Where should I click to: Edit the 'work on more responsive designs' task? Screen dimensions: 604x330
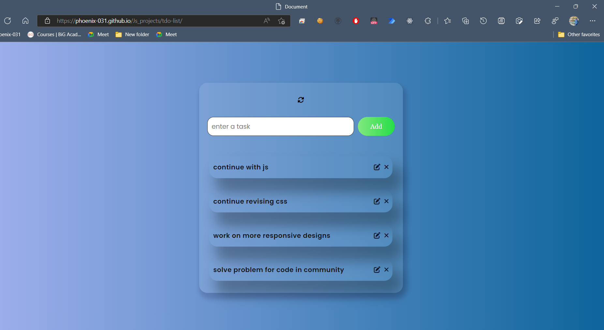pos(377,235)
